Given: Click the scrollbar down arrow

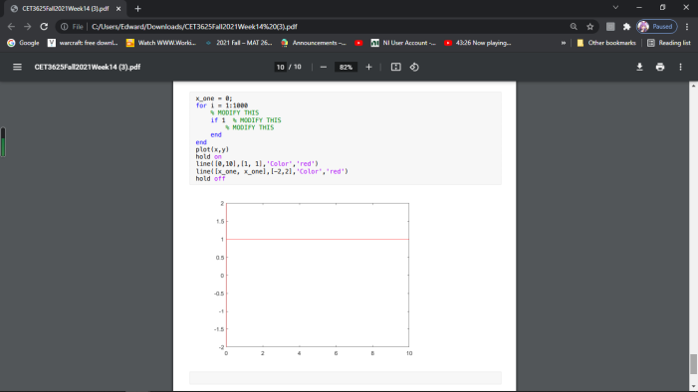Looking at the screenshot, I should (693, 387).
